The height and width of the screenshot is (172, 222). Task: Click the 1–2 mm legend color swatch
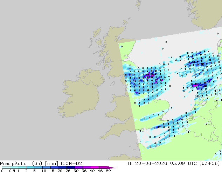click(x=22, y=167)
